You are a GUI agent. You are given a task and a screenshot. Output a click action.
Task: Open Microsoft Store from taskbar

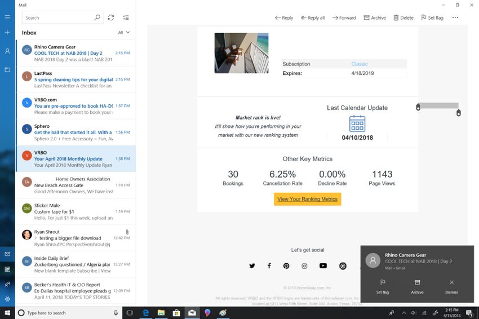pyautogui.click(x=176, y=313)
